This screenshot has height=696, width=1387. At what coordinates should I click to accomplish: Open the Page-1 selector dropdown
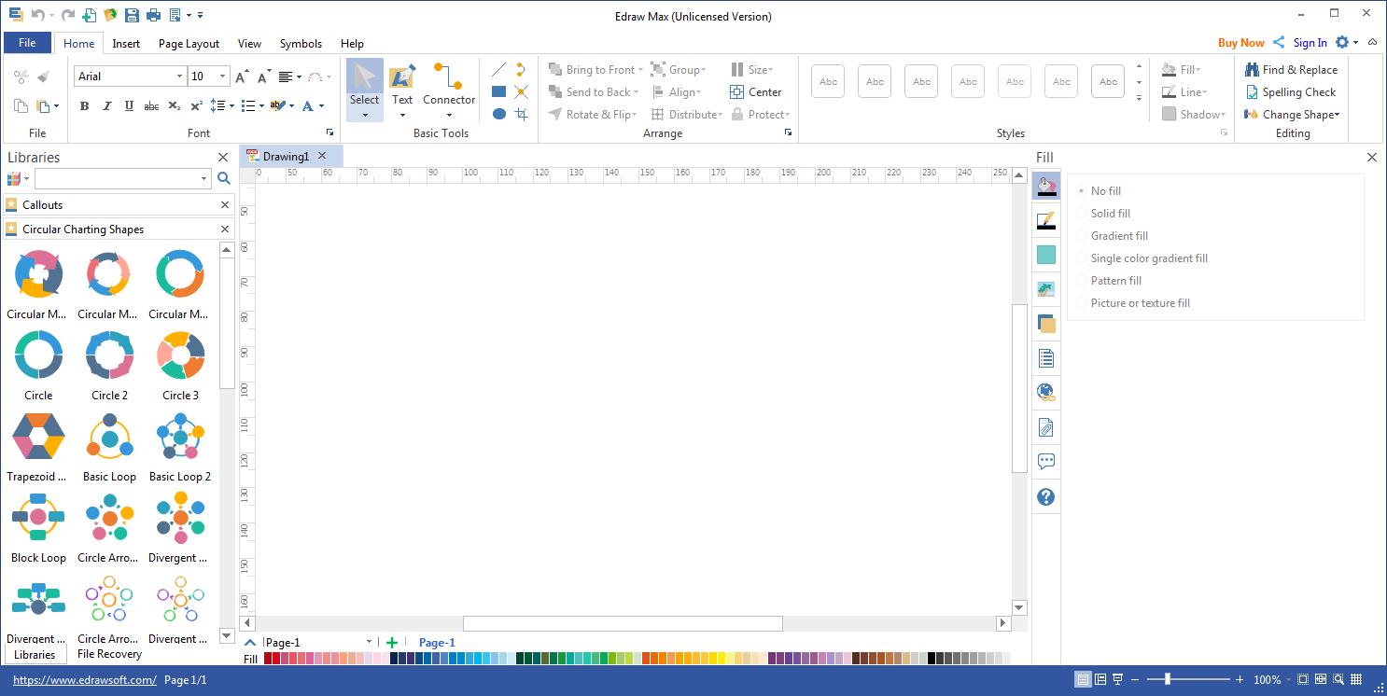point(369,642)
